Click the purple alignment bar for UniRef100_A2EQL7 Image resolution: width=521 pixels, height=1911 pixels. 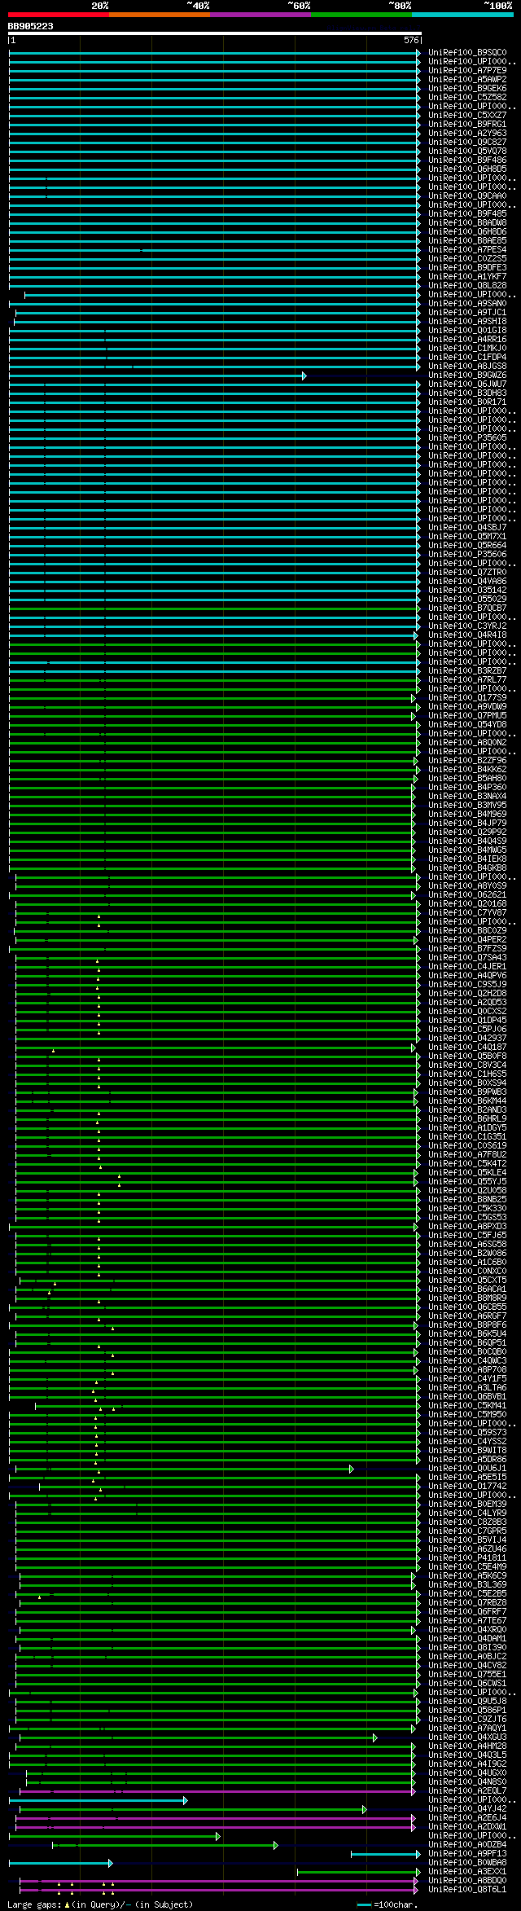(x=217, y=1790)
